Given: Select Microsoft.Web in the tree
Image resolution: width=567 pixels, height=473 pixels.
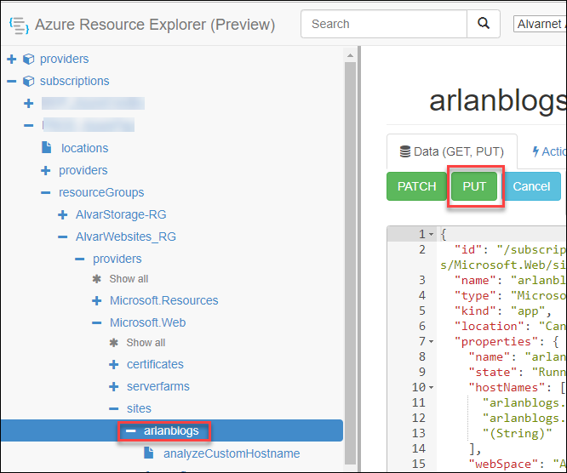Looking at the screenshot, I should [x=147, y=322].
